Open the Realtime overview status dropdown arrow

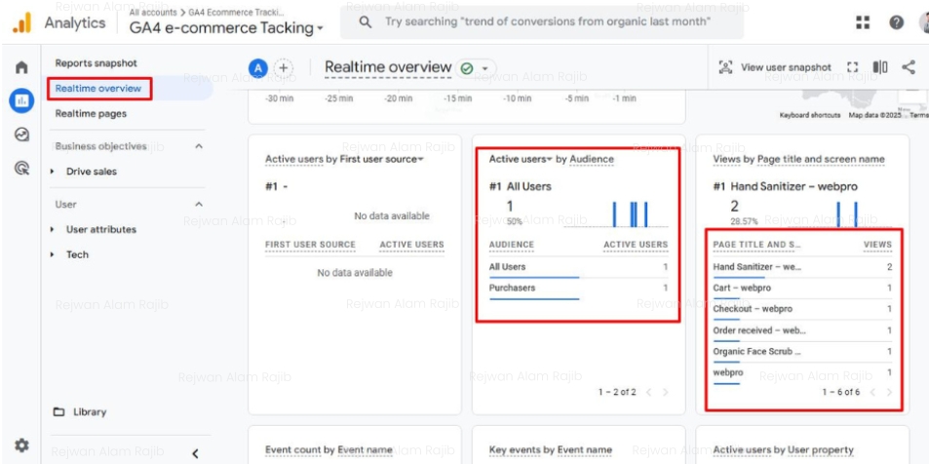(x=484, y=68)
